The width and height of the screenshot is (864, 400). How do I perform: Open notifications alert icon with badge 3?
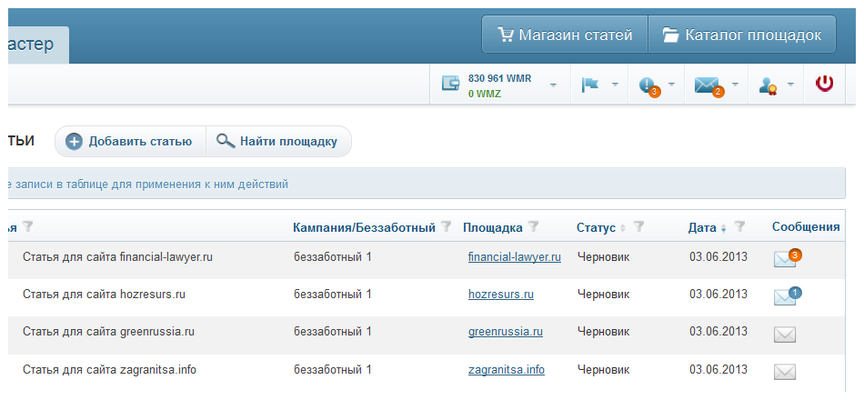click(x=649, y=87)
